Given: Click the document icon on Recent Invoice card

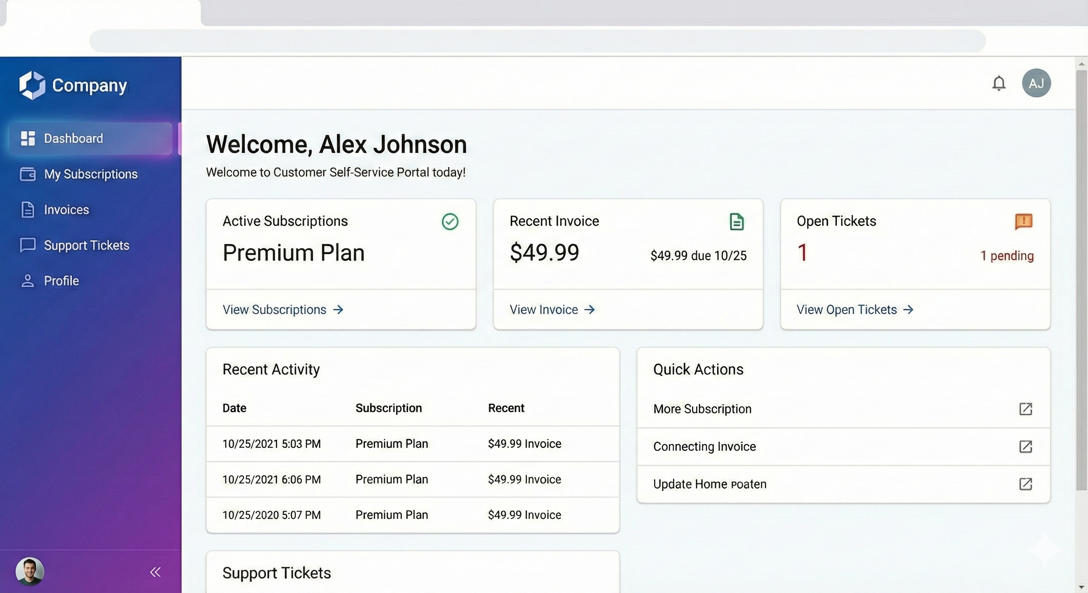Looking at the screenshot, I should [x=737, y=222].
